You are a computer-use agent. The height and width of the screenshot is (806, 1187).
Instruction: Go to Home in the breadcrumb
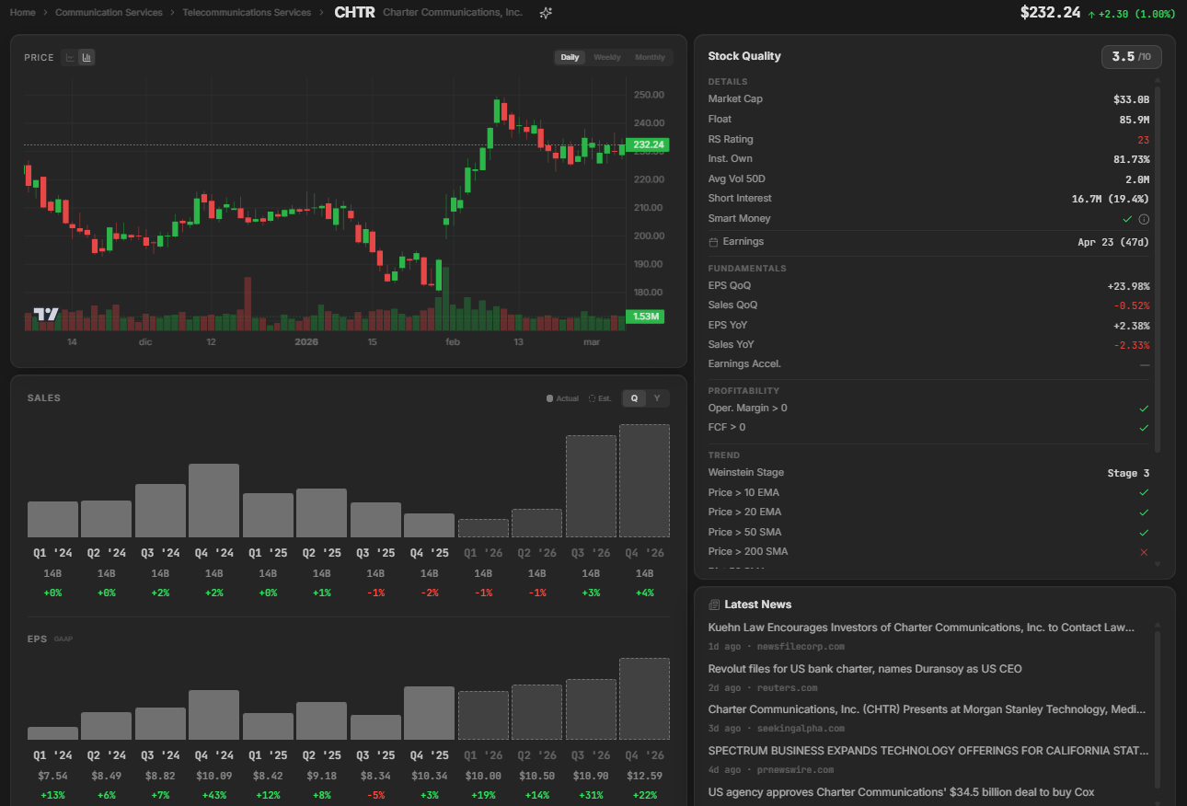tap(22, 13)
